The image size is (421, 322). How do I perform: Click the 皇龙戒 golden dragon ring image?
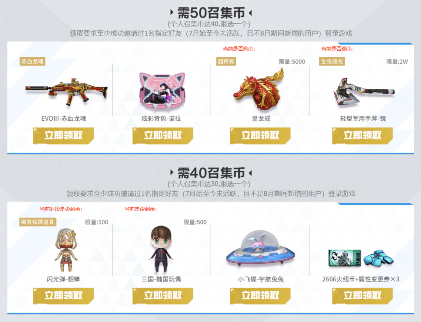click(x=259, y=89)
